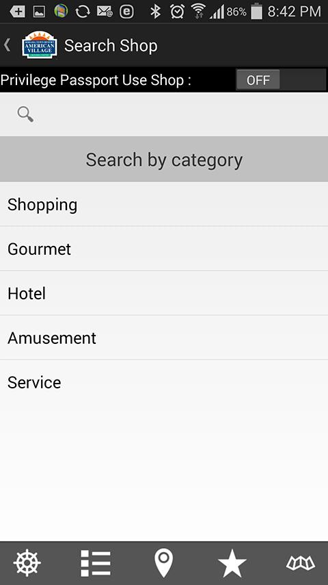Open the list view icon in bottom bar

[x=96, y=563]
